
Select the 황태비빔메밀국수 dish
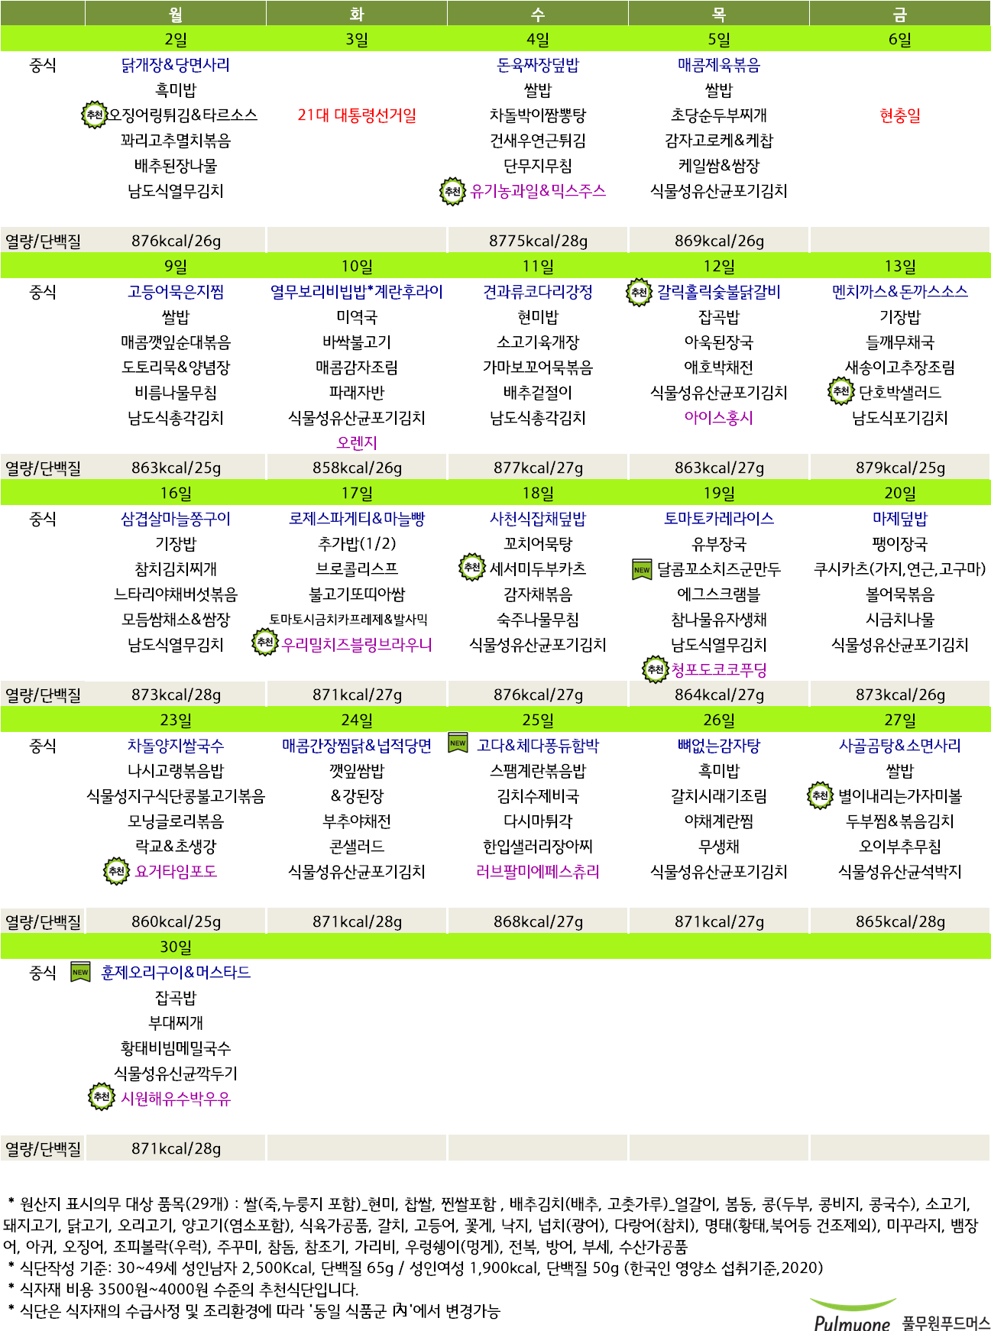pyautogui.click(x=176, y=1048)
